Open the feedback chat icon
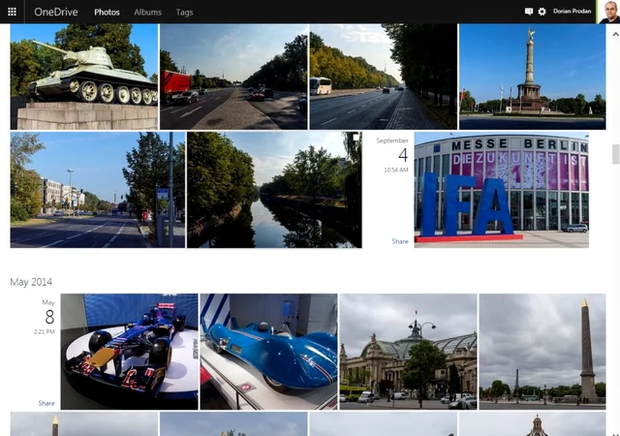 [x=528, y=12]
